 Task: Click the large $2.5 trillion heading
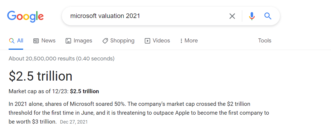pos(41,76)
